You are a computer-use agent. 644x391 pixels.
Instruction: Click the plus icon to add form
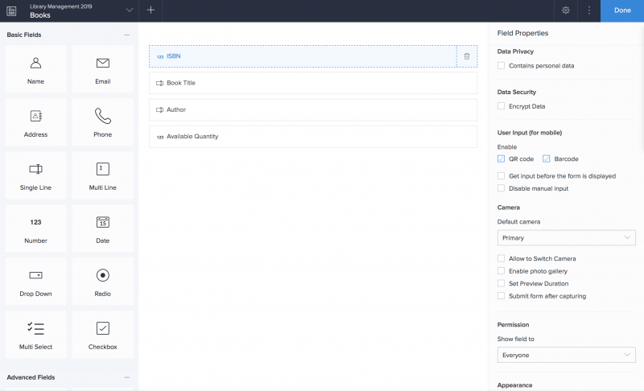pyautogui.click(x=151, y=10)
